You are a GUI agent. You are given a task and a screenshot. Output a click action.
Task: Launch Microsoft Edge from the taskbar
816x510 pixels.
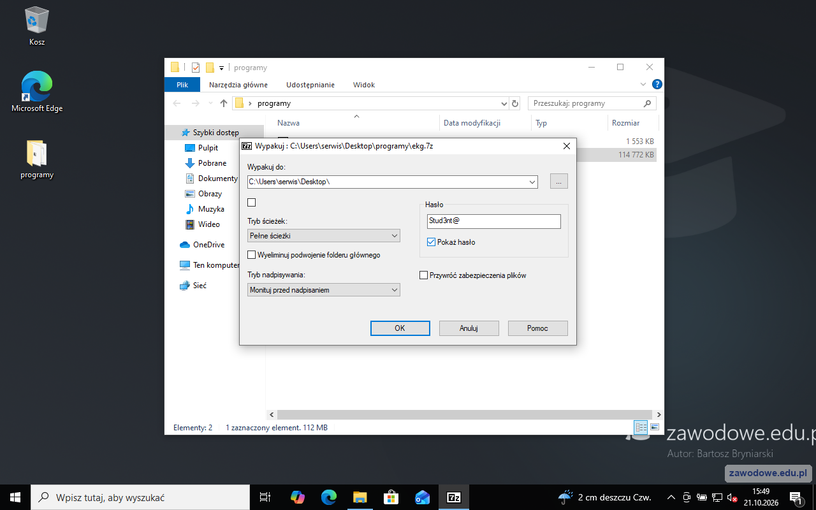329,497
